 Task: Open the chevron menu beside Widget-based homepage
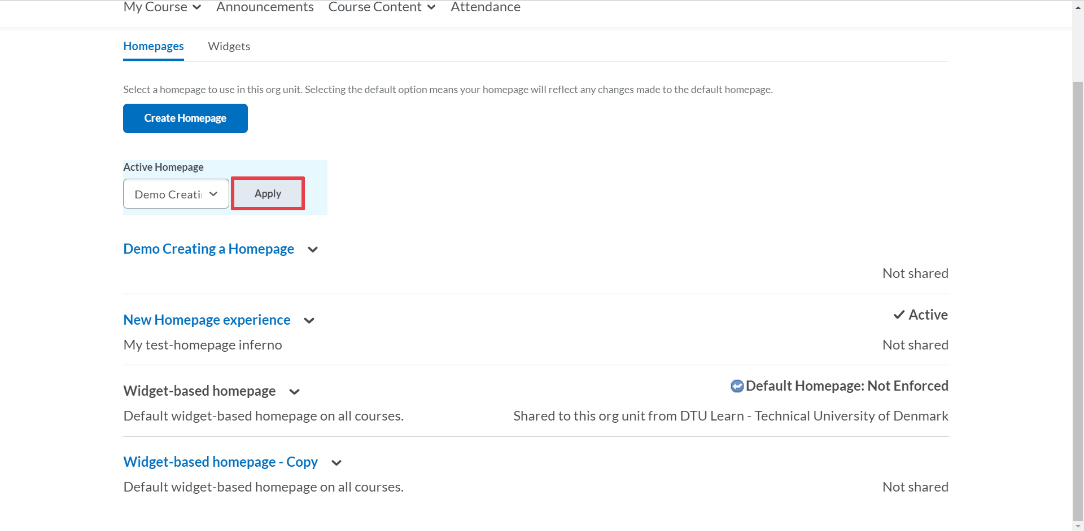click(294, 392)
